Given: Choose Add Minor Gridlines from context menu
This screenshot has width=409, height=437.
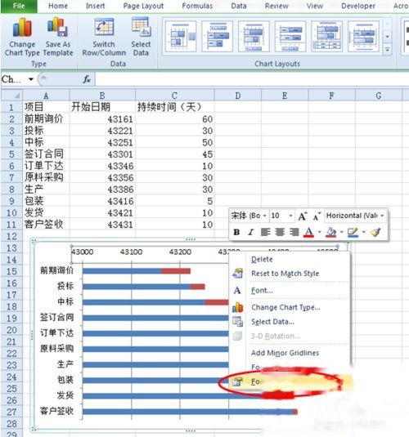Looking at the screenshot, I should click(285, 353).
